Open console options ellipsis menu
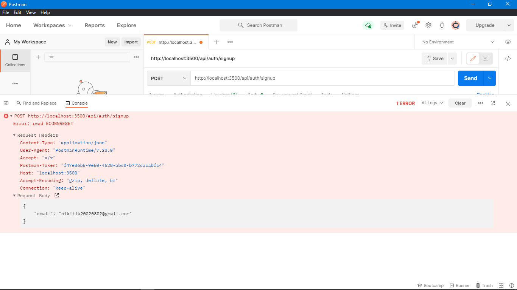 tap(481, 103)
